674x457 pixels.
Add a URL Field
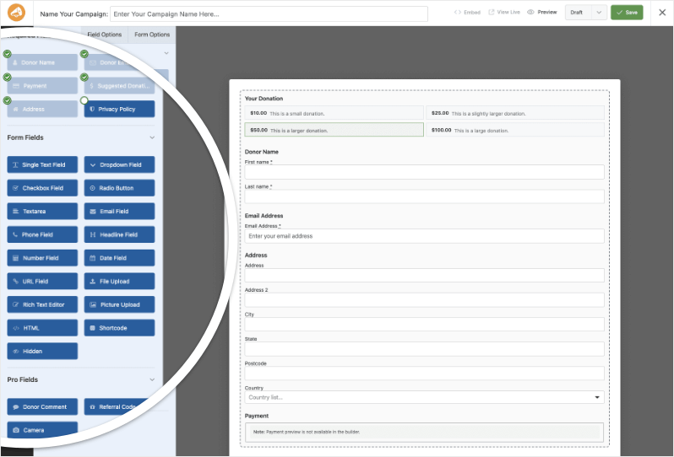[42, 282]
